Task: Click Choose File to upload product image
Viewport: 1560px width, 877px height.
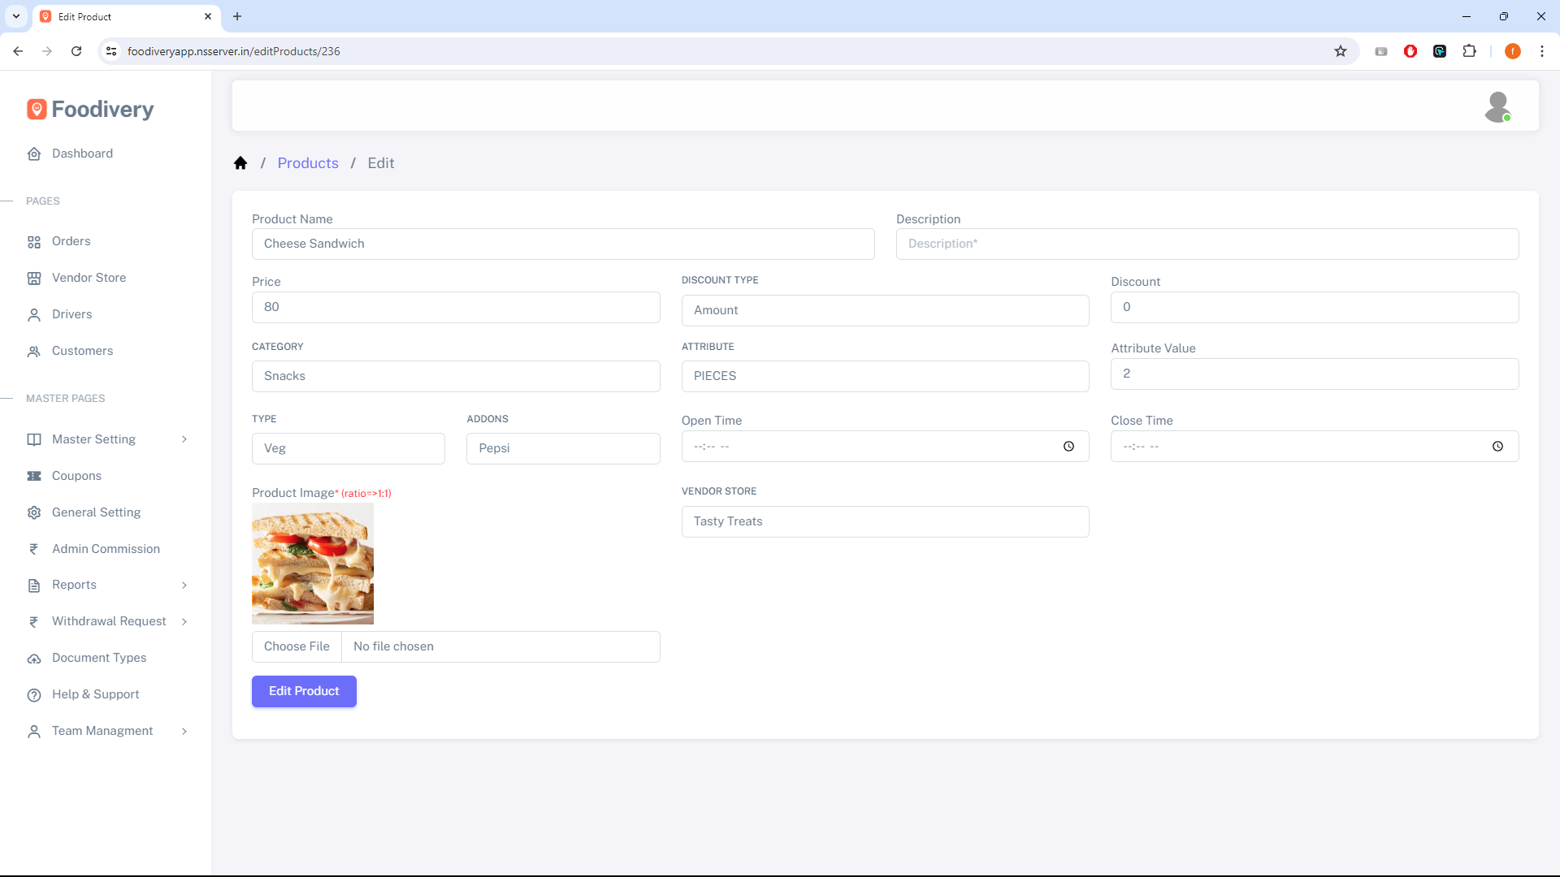Action: pos(297,646)
